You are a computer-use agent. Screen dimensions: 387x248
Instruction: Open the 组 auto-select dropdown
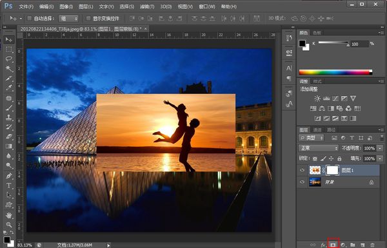[x=68, y=18]
